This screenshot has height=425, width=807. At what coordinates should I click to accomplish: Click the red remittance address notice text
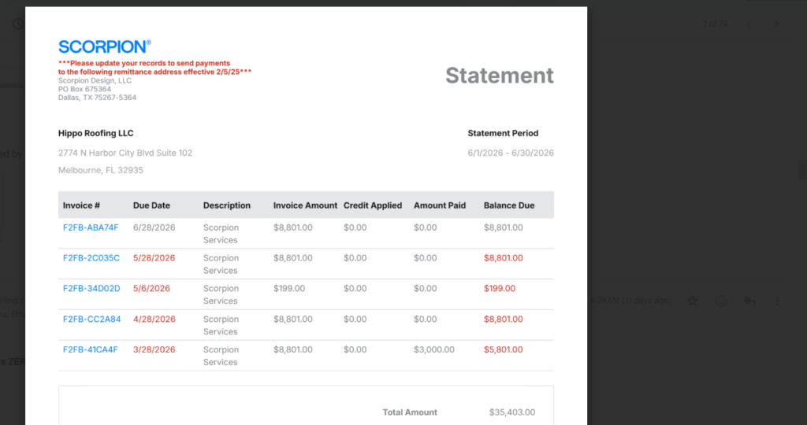point(154,68)
